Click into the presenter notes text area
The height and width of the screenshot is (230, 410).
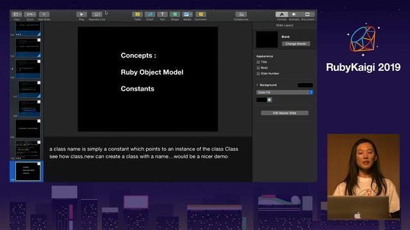(148, 159)
